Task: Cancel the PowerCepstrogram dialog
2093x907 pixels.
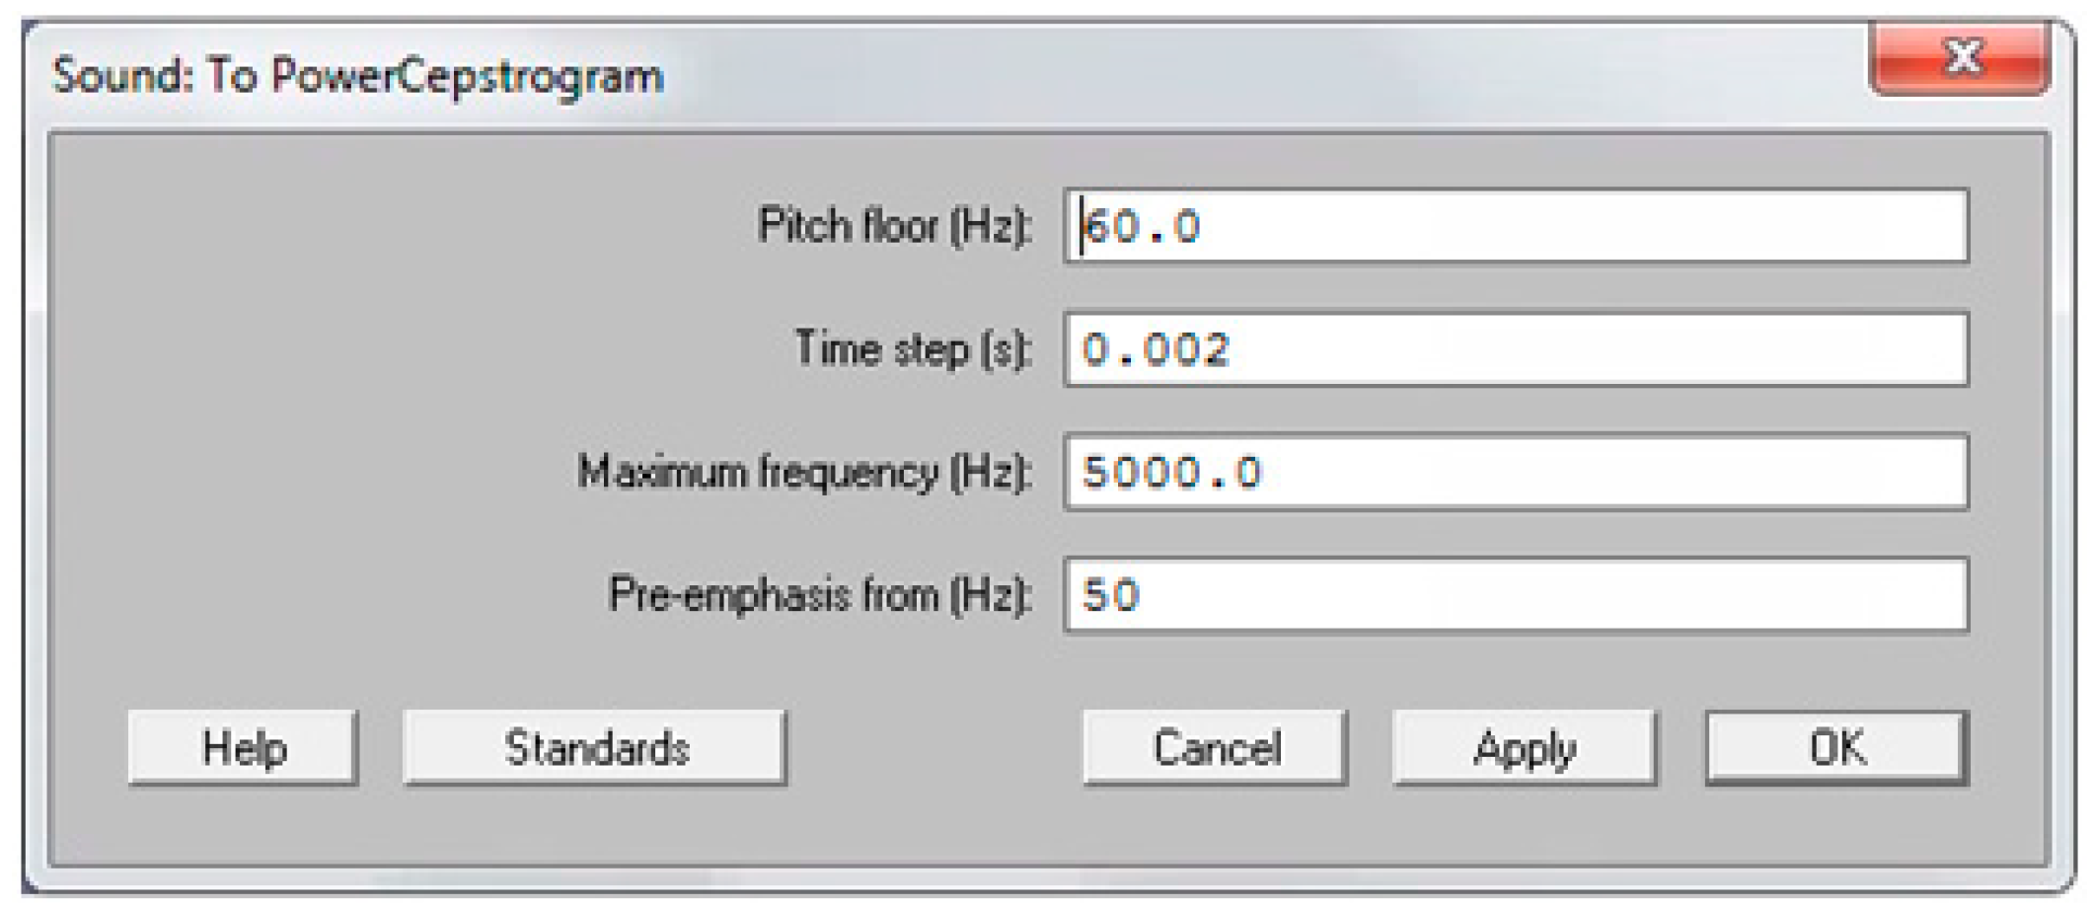Action: [x=1215, y=747]
